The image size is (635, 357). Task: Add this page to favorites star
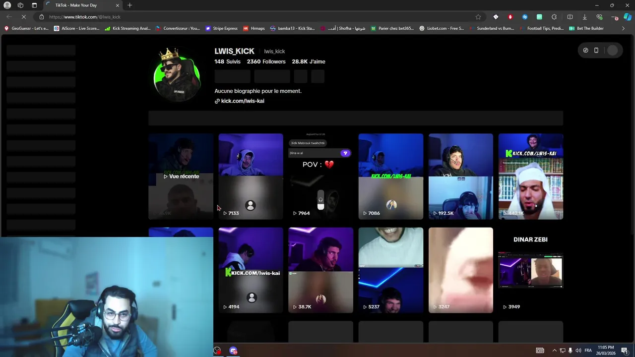click(478, 17)
